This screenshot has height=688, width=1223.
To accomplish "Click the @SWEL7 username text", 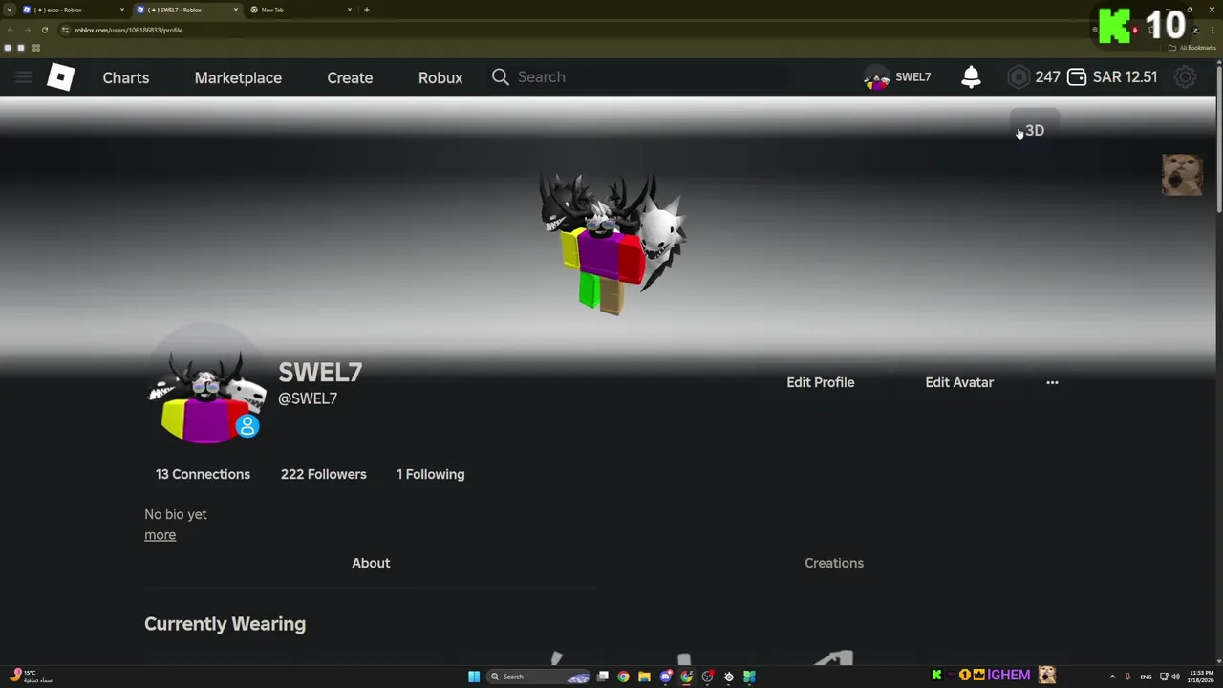I will [x=308, y=398].
